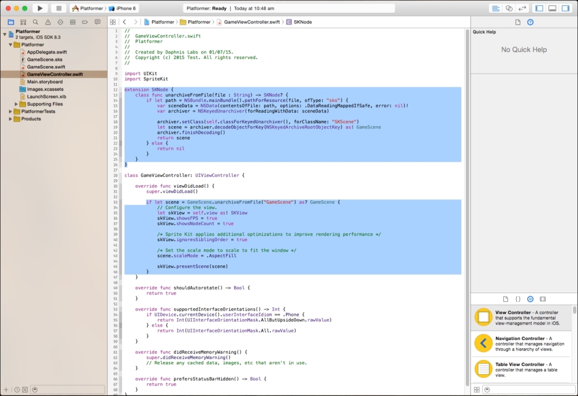Select GameViewController.swift in navigator

point(54,74)
